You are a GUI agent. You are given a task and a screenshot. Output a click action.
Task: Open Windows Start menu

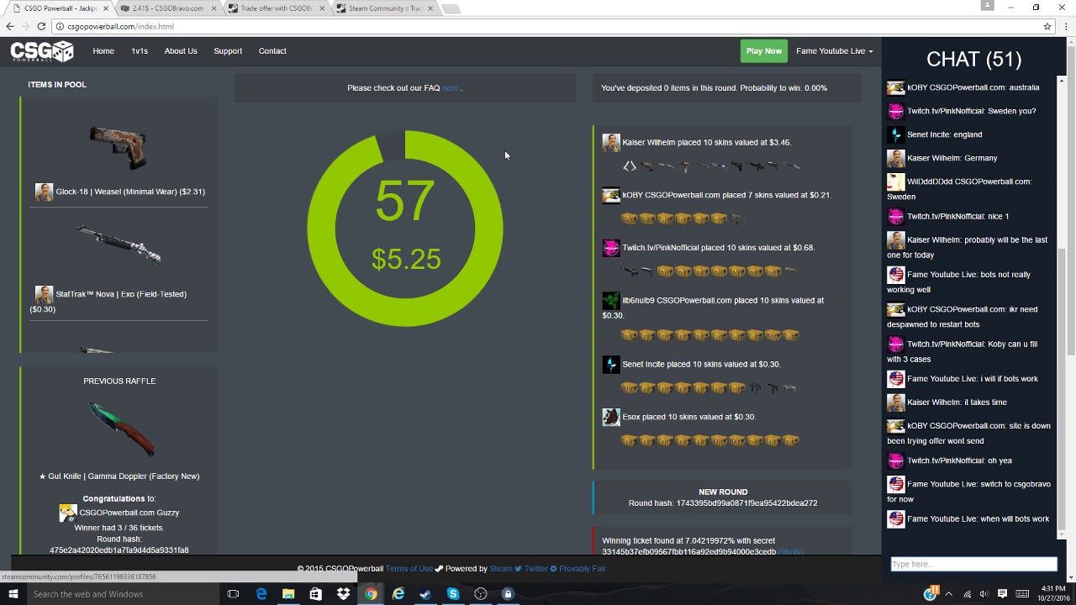click(x=11, y=594)
